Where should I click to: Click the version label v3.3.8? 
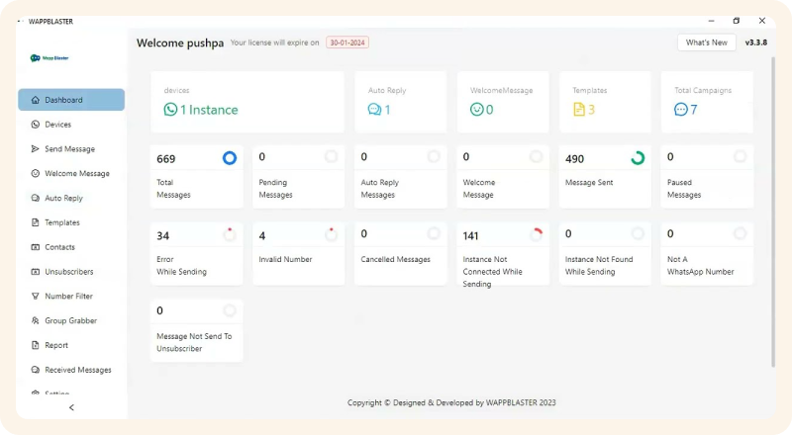click(756, 43)
